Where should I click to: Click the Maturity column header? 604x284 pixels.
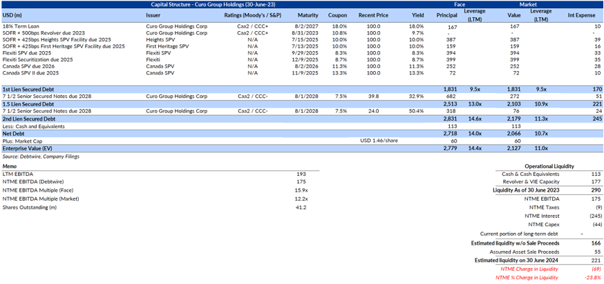(x=308, y=15)
